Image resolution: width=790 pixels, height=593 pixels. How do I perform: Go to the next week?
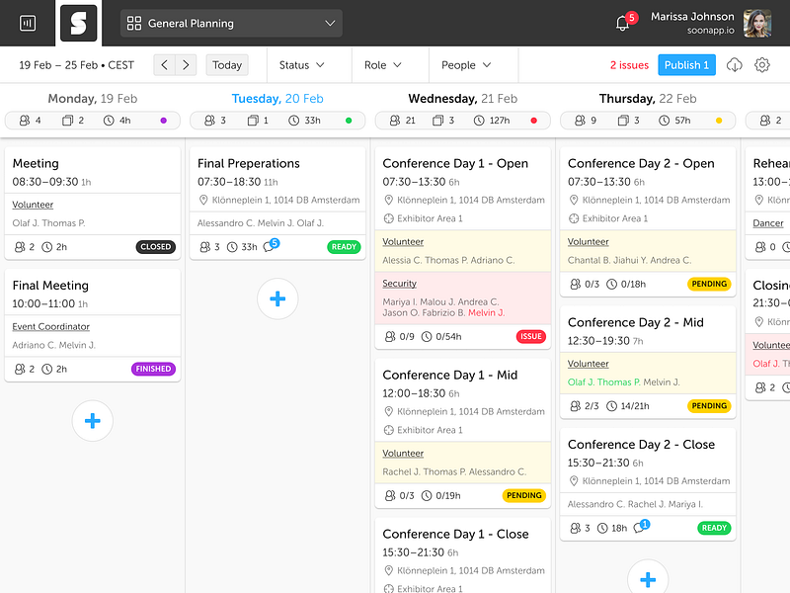[186, 65]
